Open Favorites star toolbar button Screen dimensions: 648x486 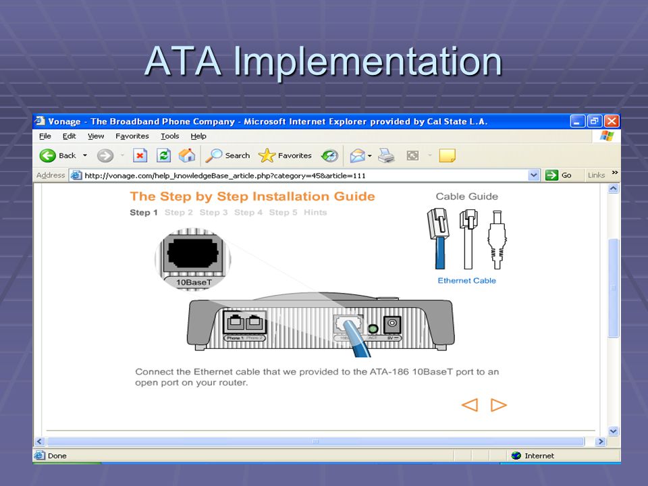click(285, 156)
